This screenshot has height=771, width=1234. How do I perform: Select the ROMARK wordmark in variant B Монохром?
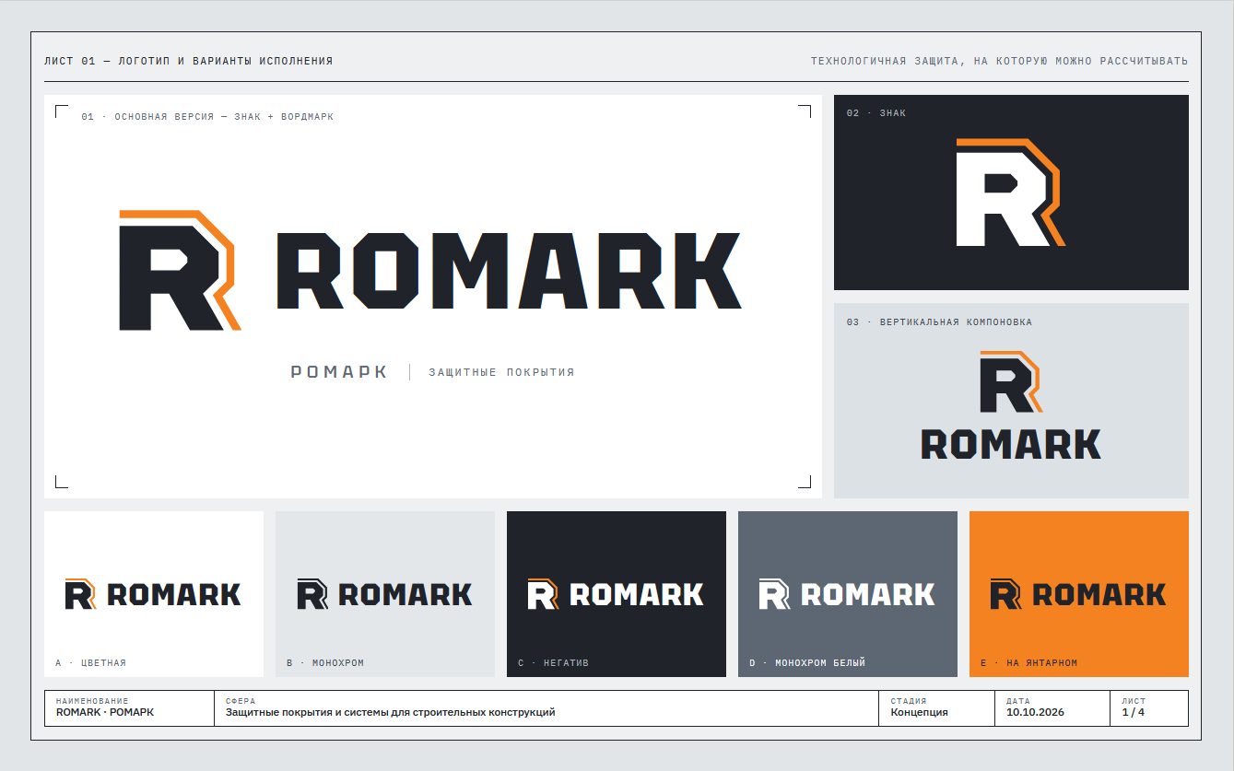405,594
